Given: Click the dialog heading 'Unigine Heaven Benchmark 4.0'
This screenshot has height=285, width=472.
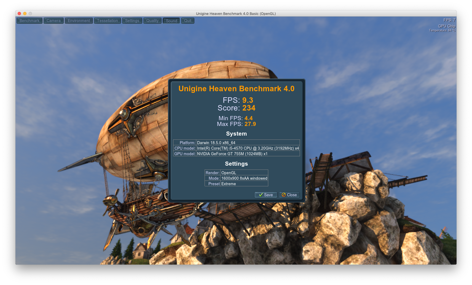Looking at the screenshot, I should (x=237, y=89).
